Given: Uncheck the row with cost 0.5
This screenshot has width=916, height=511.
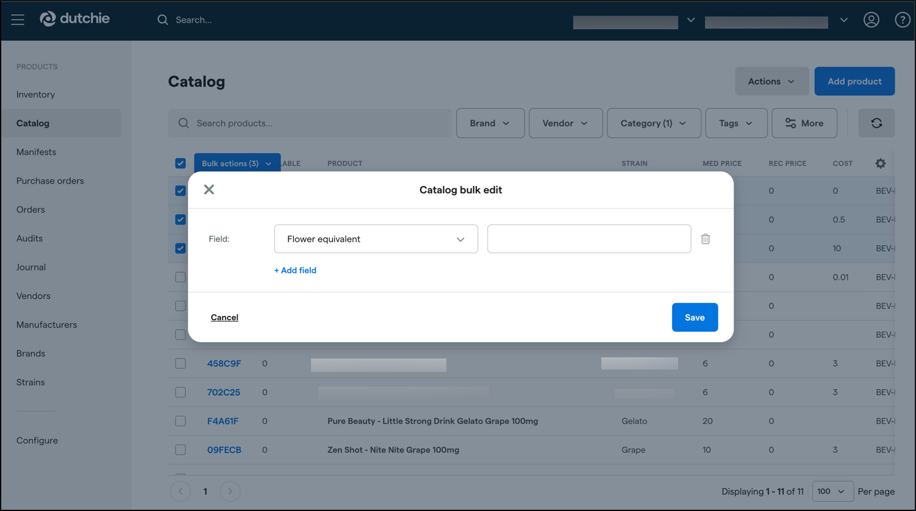Looking at the screenshot, I should click(x=181, y=220).
